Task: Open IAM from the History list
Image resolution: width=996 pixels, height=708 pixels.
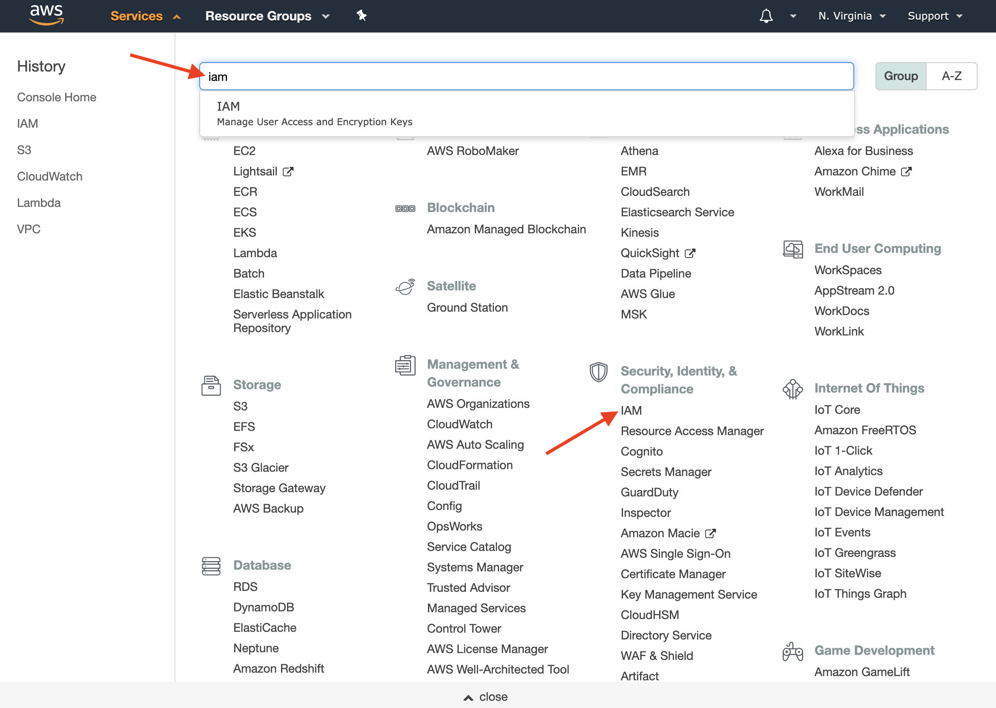Action: coord(28,124)
